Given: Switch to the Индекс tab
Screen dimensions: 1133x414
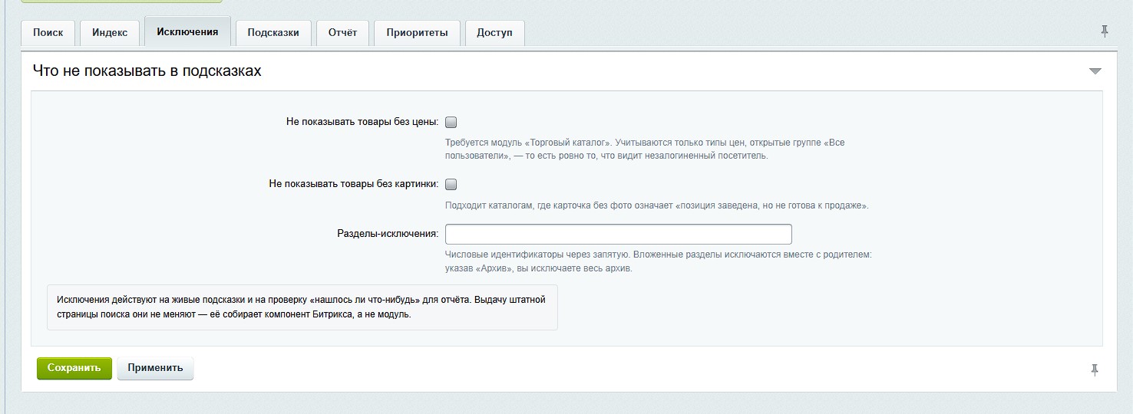Looking at the screenshot, I should click(110, 33).
